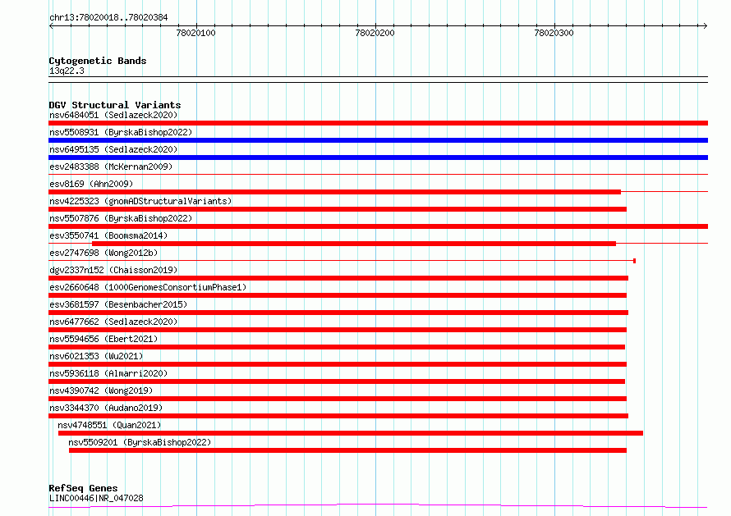
Task: Open esv3681597 (Besenbacher2015) label
Action: (118, 304)
